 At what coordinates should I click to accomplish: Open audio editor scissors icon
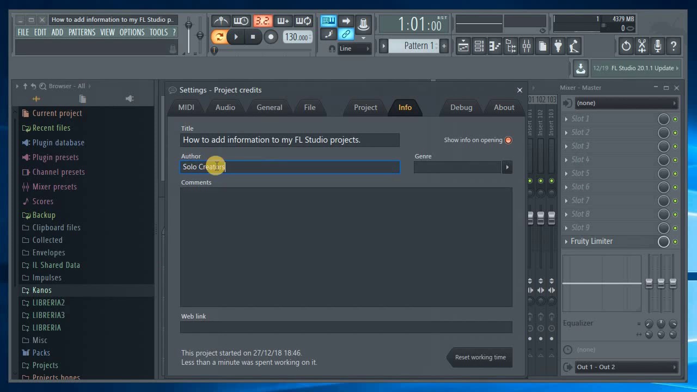[x=642, y=46]
